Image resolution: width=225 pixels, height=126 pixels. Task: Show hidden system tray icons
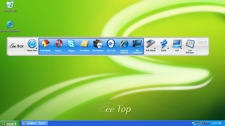pos(193,123)
